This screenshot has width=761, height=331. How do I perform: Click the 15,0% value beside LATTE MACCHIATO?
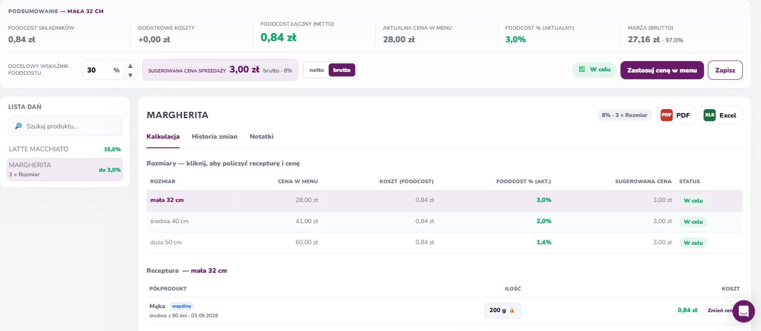coord(112,150)
